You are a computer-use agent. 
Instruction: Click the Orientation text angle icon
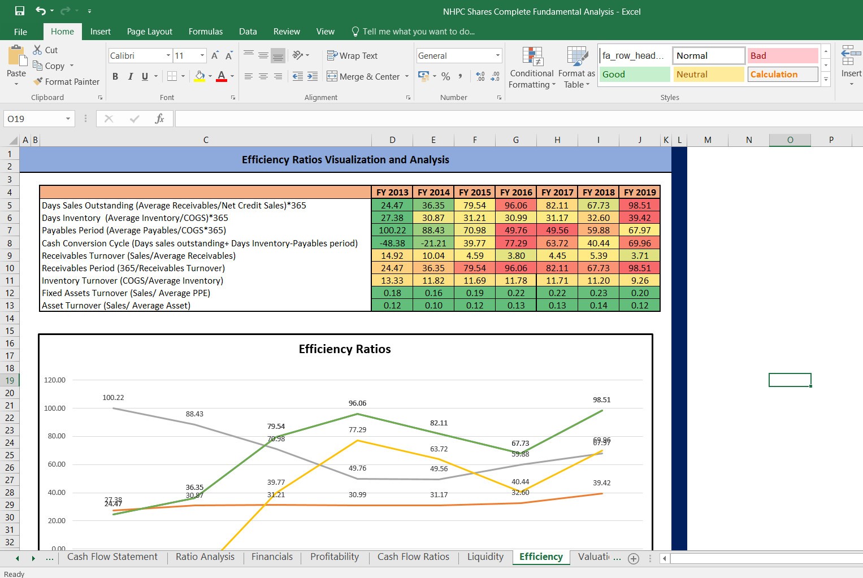pyautogui.click(x=298, y=55)
